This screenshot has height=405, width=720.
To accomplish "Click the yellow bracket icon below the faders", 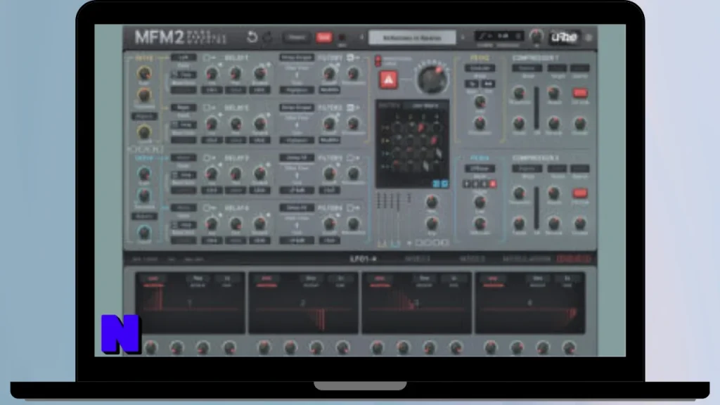I will tap(382, 243).
